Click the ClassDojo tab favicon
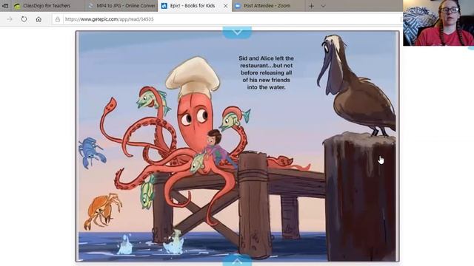The image size is (474, 266). [17, 6]
